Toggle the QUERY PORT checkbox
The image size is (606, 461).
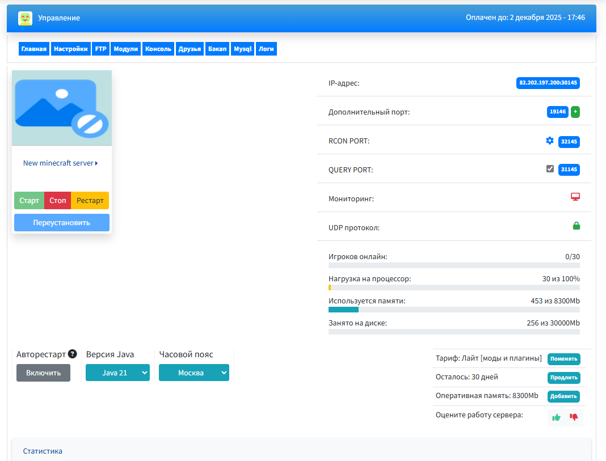[550, 168]
